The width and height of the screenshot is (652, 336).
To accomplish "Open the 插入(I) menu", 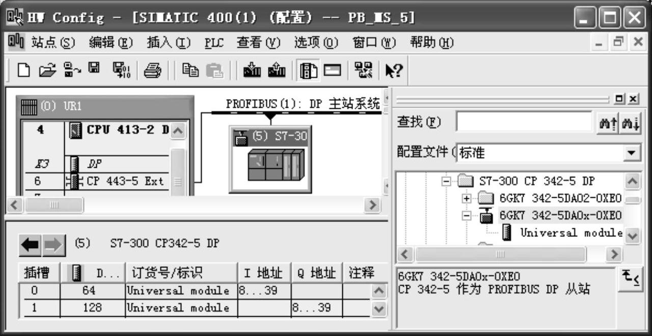I will click(168, 44).
